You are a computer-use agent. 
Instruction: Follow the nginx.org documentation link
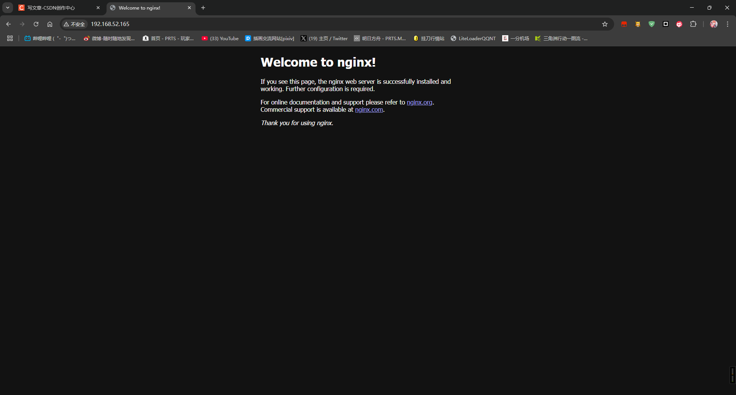419,102
